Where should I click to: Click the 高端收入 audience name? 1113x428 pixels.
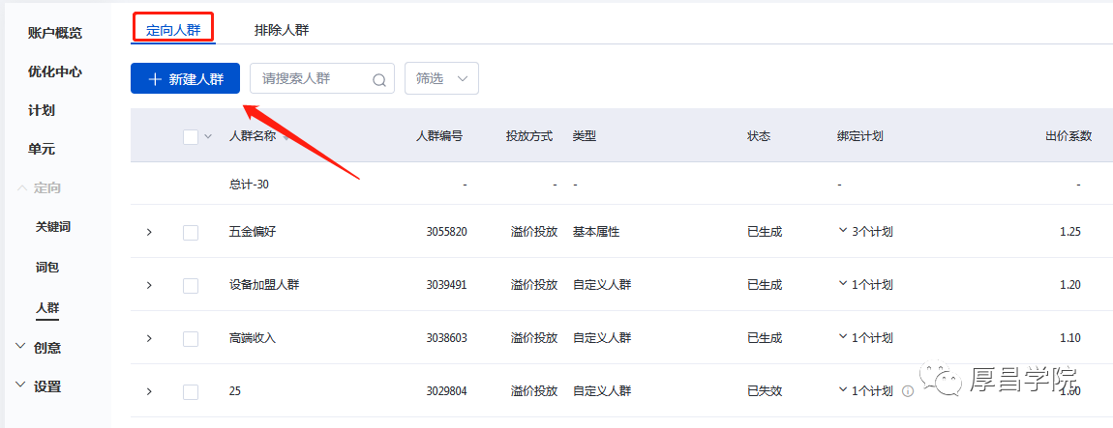click(x=253, y=338)
